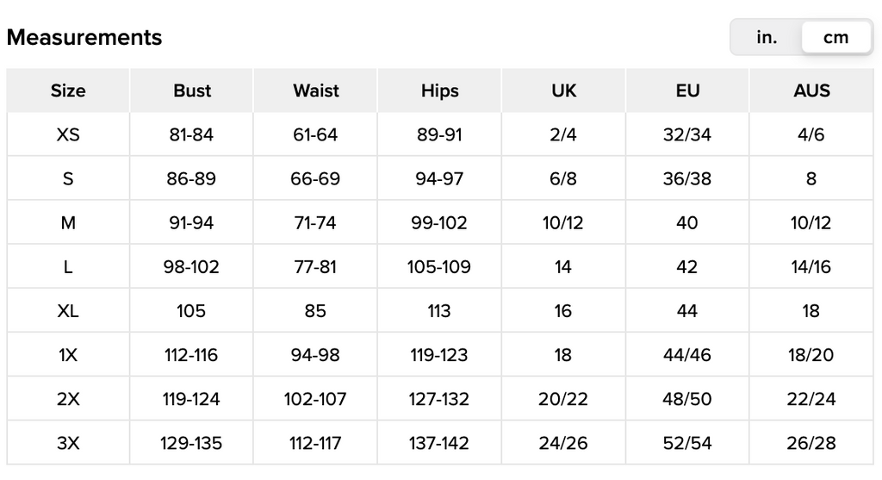Switch units to inches toggle
Viewport: 882px width, 480px height.
click(766, 37)
